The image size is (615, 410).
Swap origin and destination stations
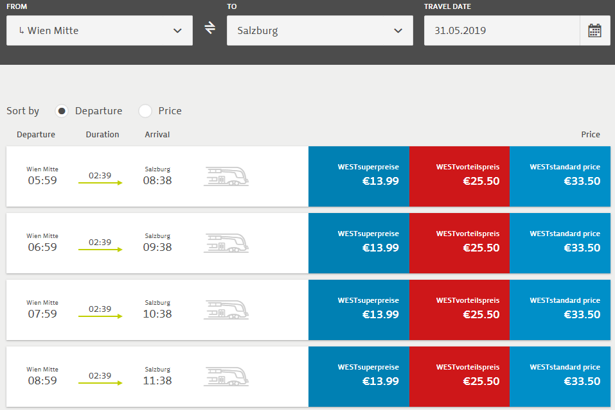tap(210, 28)
